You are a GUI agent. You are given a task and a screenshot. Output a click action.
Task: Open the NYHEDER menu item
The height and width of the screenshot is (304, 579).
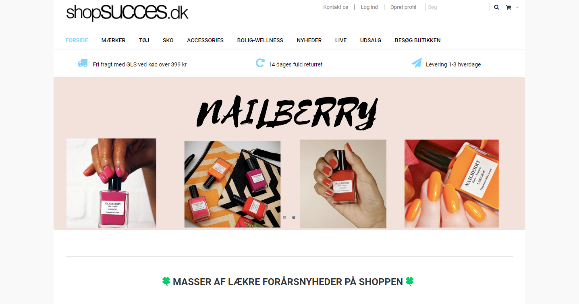(x=309, y=40)
